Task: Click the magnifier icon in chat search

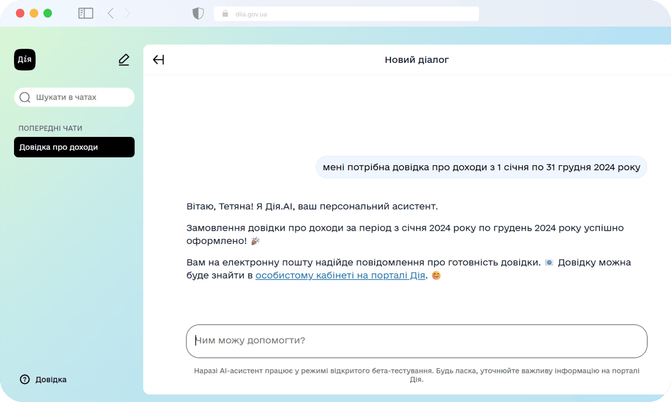Action: click(25, 98)
